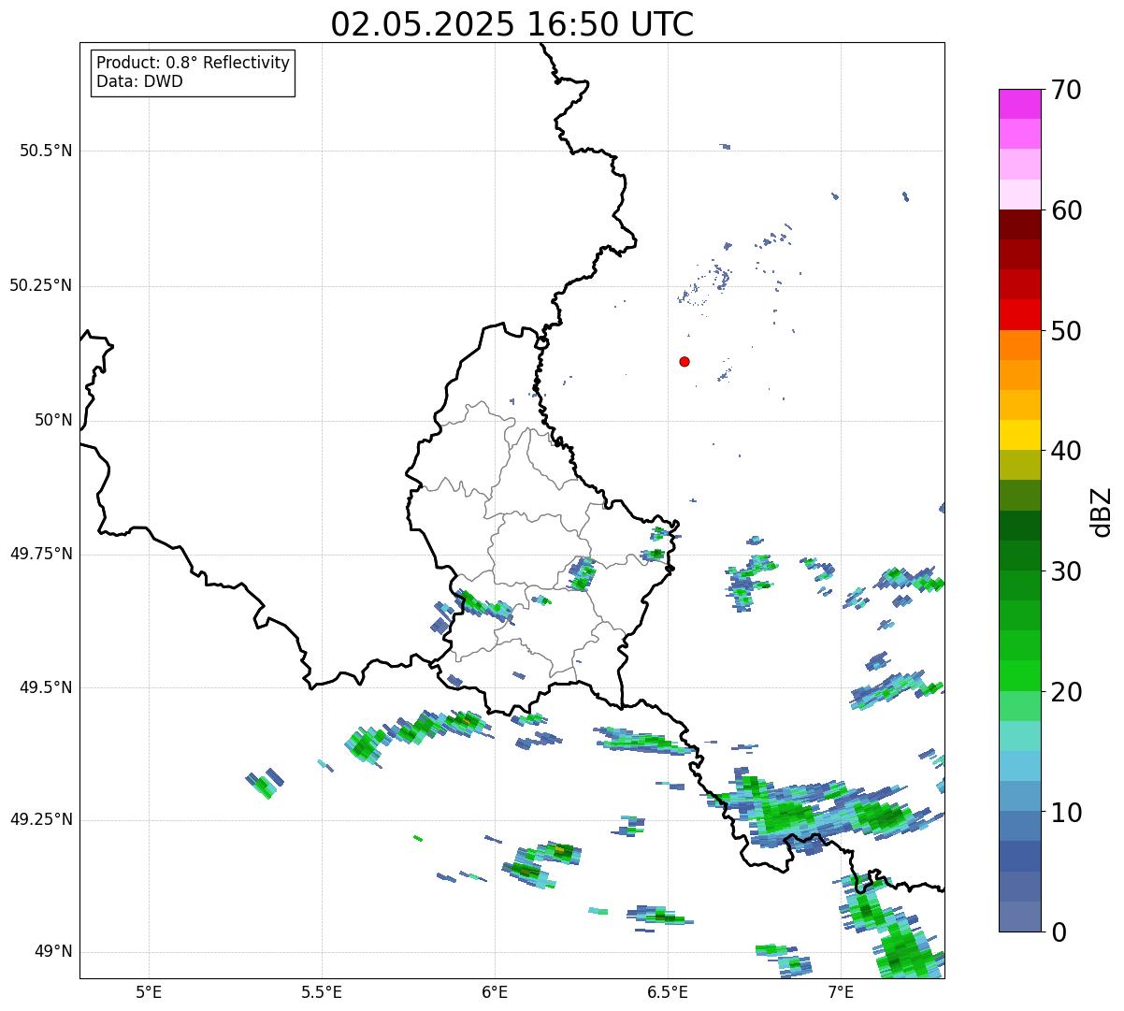Click the Product: 0.8° Reflectivity label
The height and width of the screenshot is (1011, 1124).
point(193,63)
